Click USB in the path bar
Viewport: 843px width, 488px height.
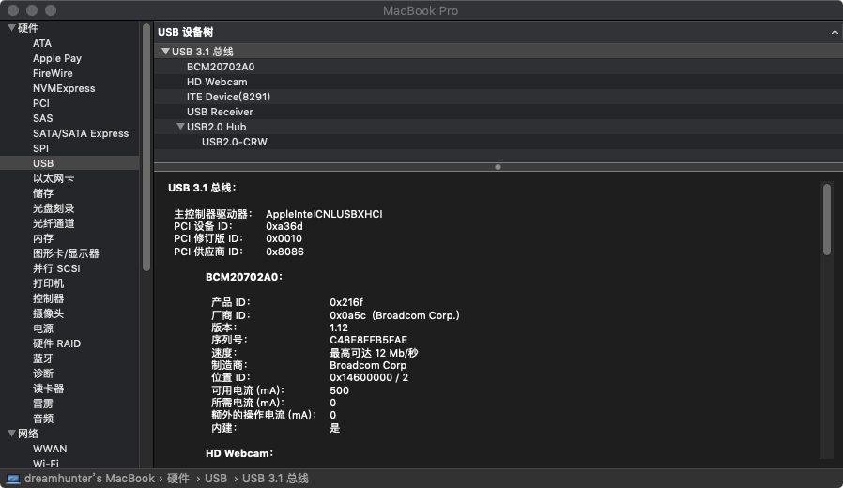point(216,479)
